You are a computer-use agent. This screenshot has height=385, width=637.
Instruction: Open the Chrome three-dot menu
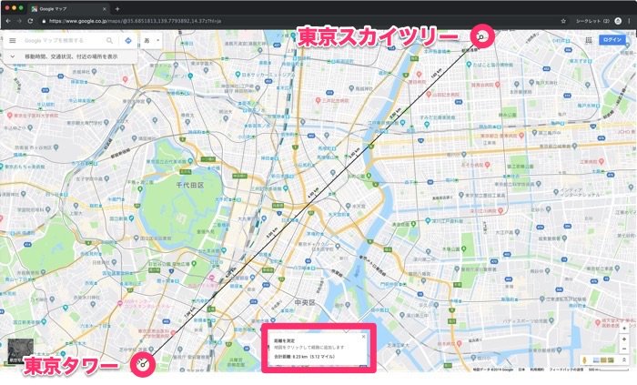pos(630,21)
